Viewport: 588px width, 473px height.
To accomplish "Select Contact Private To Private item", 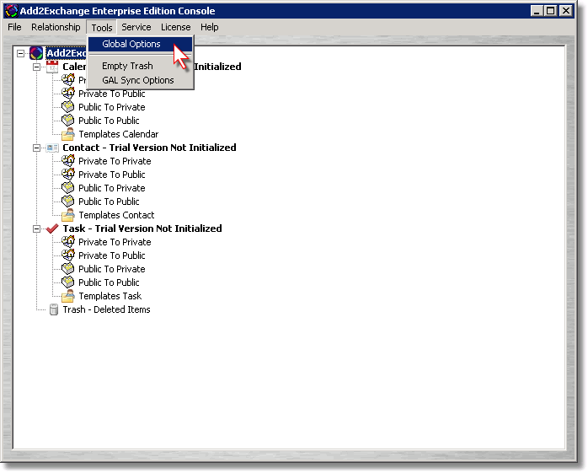I will [115, 161].
